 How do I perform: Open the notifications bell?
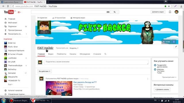click(170, 12)
